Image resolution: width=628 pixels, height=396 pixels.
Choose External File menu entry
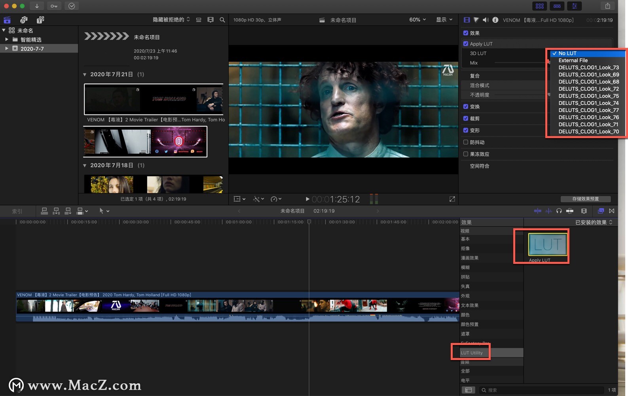click(588, 61)
